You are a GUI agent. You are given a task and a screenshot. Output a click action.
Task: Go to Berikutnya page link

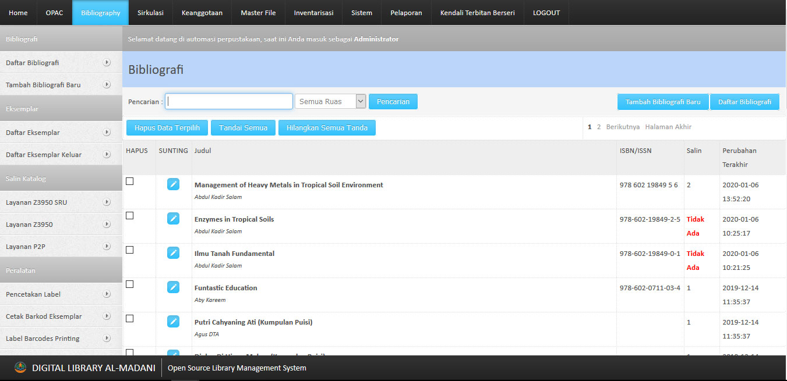(x=623, y=127)
